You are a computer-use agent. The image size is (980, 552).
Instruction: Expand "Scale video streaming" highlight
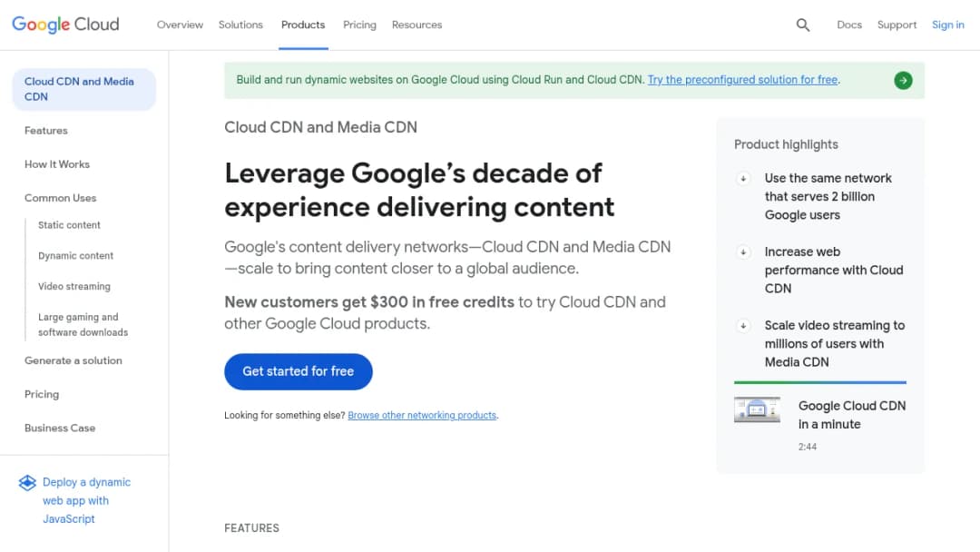743,326
